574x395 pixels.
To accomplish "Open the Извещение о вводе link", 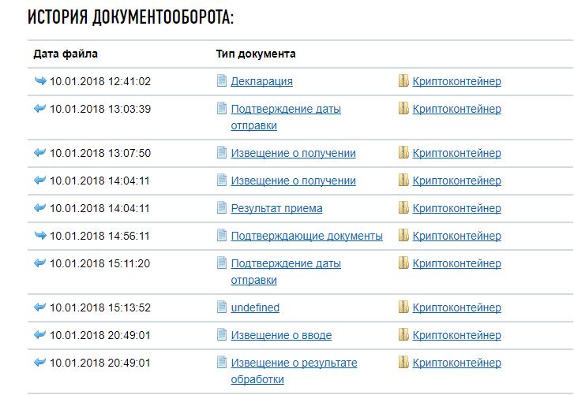I will [281, 335].
